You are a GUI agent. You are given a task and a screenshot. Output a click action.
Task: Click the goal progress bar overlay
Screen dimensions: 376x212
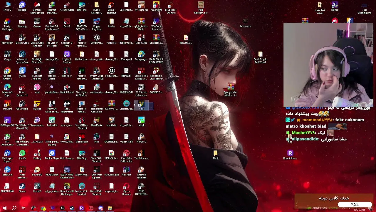click(x=334, y=204)
